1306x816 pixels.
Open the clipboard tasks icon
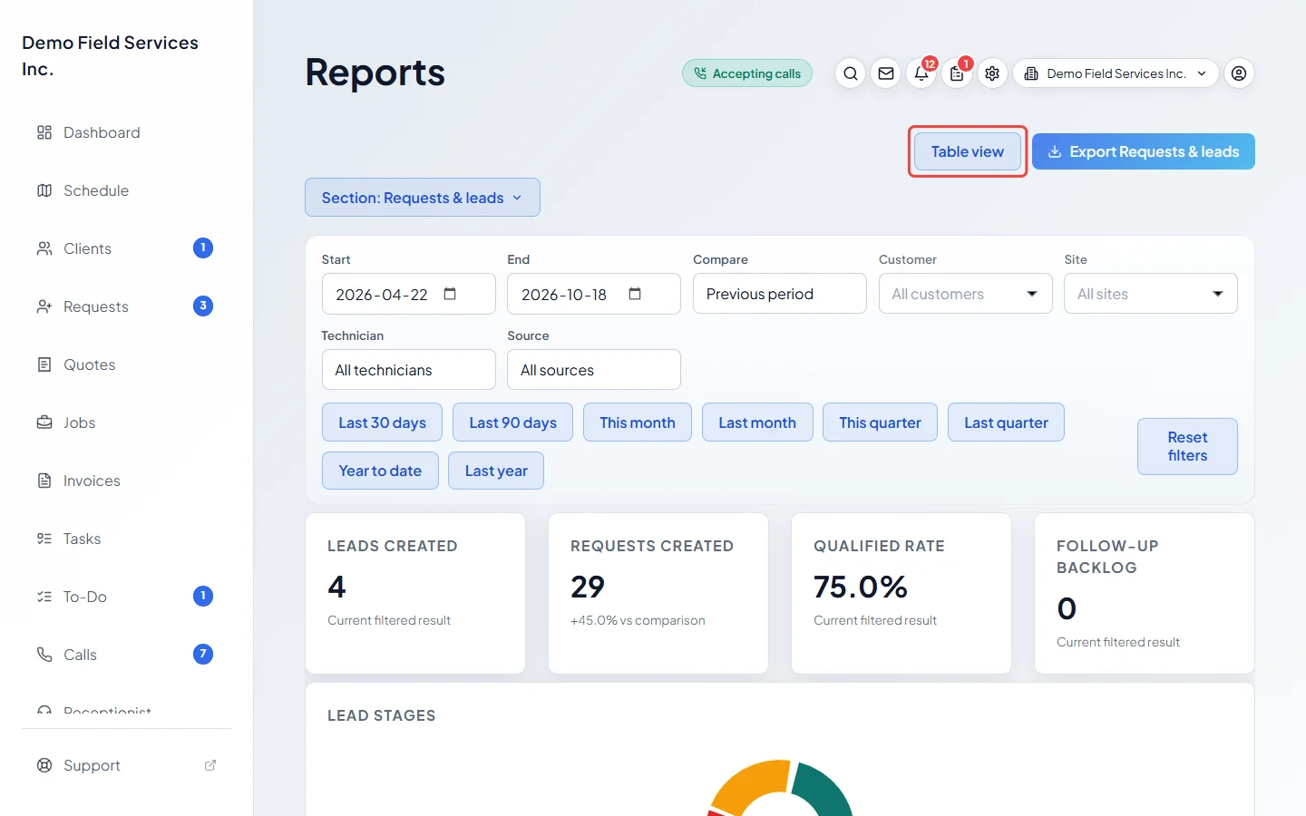click(957, 73)
